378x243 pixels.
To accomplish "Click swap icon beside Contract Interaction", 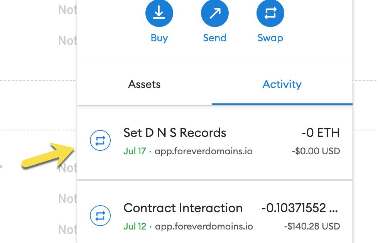I will click(100, 216).
